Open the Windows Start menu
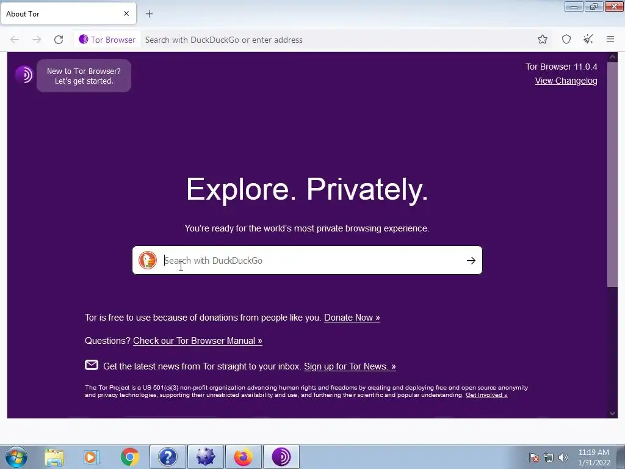 (x=16, y=457)
